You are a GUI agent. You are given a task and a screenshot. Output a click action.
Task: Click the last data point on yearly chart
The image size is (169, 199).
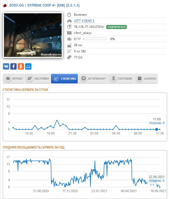coord(160,187)
